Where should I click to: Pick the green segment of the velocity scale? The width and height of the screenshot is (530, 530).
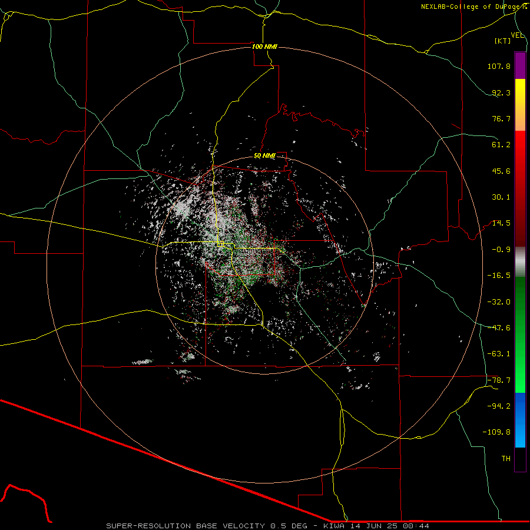coord(520,334)
